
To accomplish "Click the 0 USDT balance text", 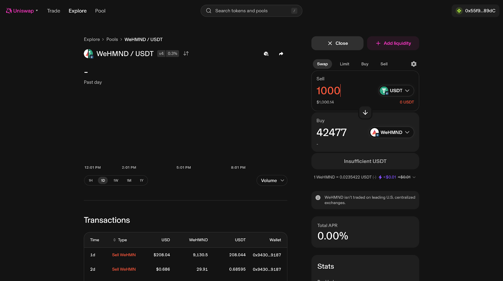I will [x=407, y=102].
